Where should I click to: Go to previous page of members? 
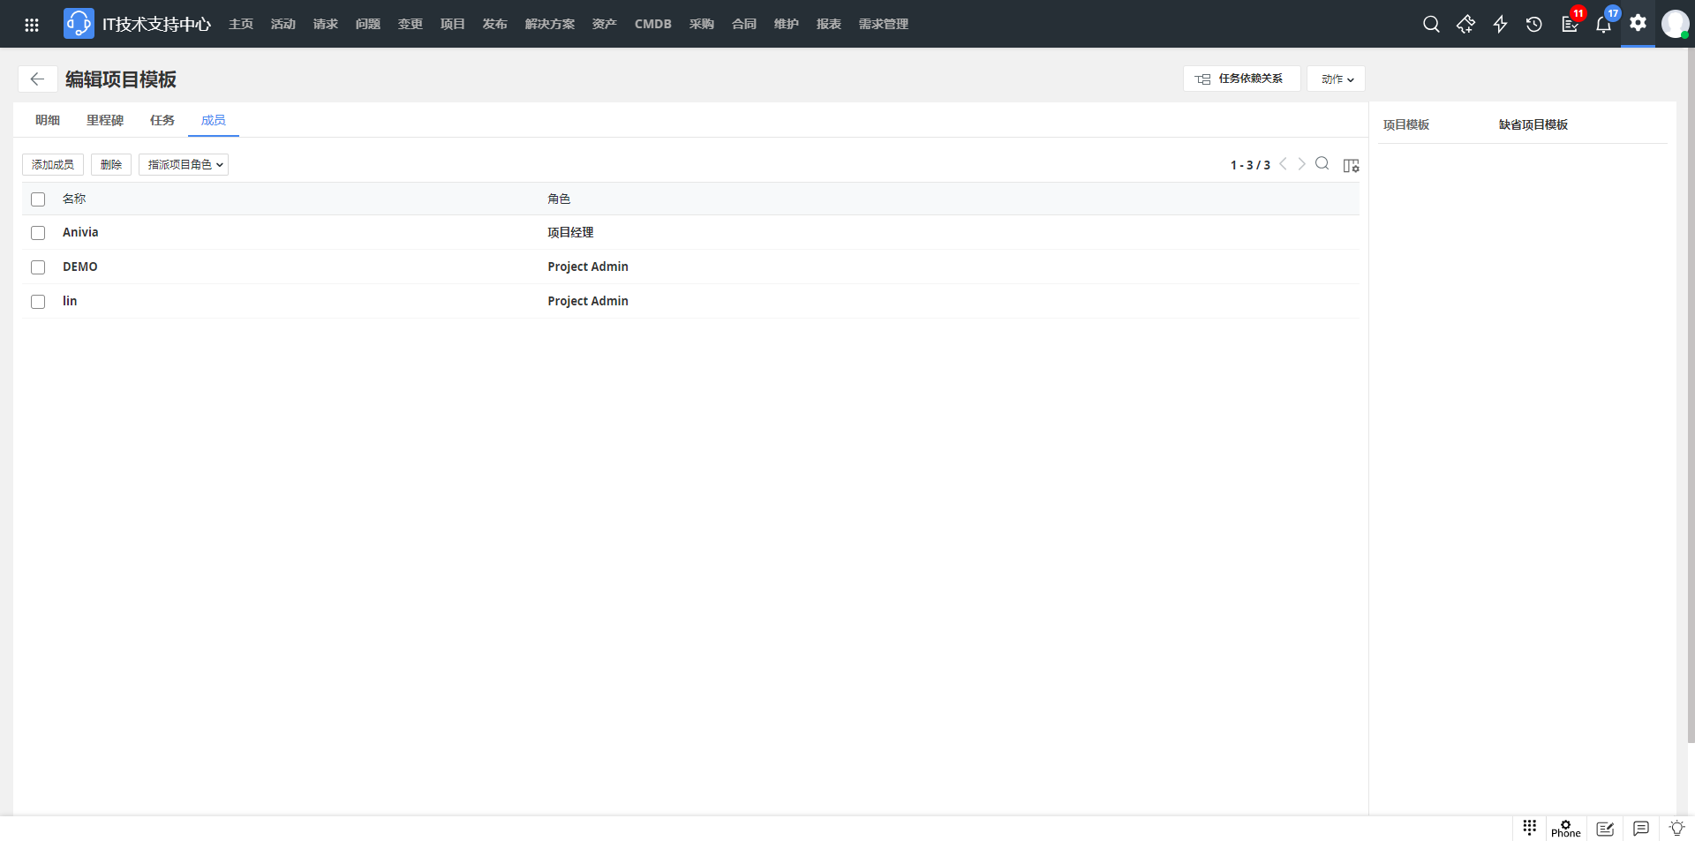(x=1283, y=164)
